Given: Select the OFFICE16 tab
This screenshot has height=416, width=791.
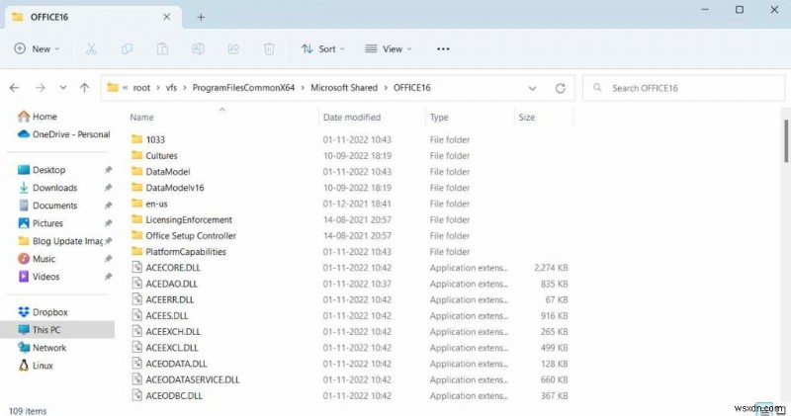Looking at the screenshot, I should (93, 17).
